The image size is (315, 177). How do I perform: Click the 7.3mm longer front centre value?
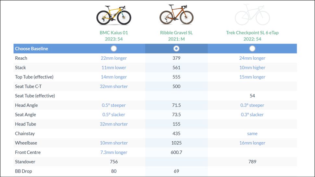[x=114, y=152]
